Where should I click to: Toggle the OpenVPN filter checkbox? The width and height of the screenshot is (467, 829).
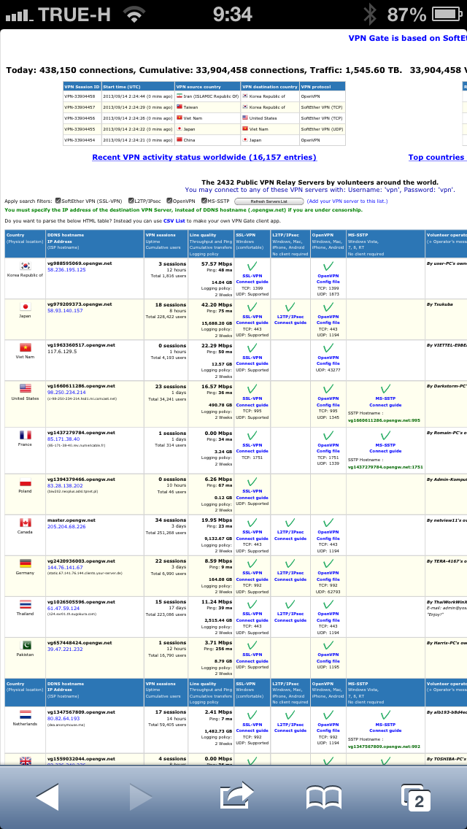click(170, 201)
